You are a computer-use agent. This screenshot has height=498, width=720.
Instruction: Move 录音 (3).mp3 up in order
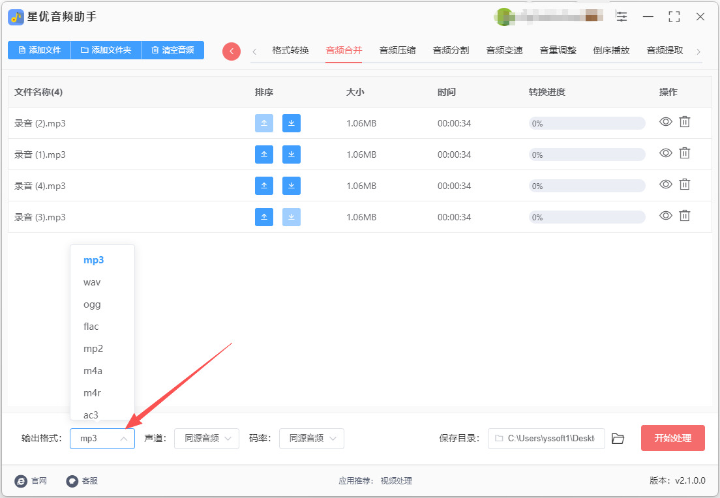pyautogui.click(x=263, y=217)
